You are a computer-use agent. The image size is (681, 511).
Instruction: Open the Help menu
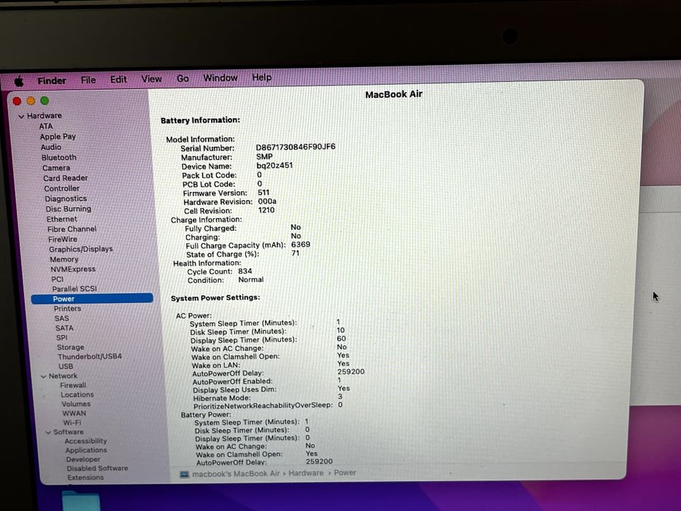pyautogui.click(x=261, y=77)
